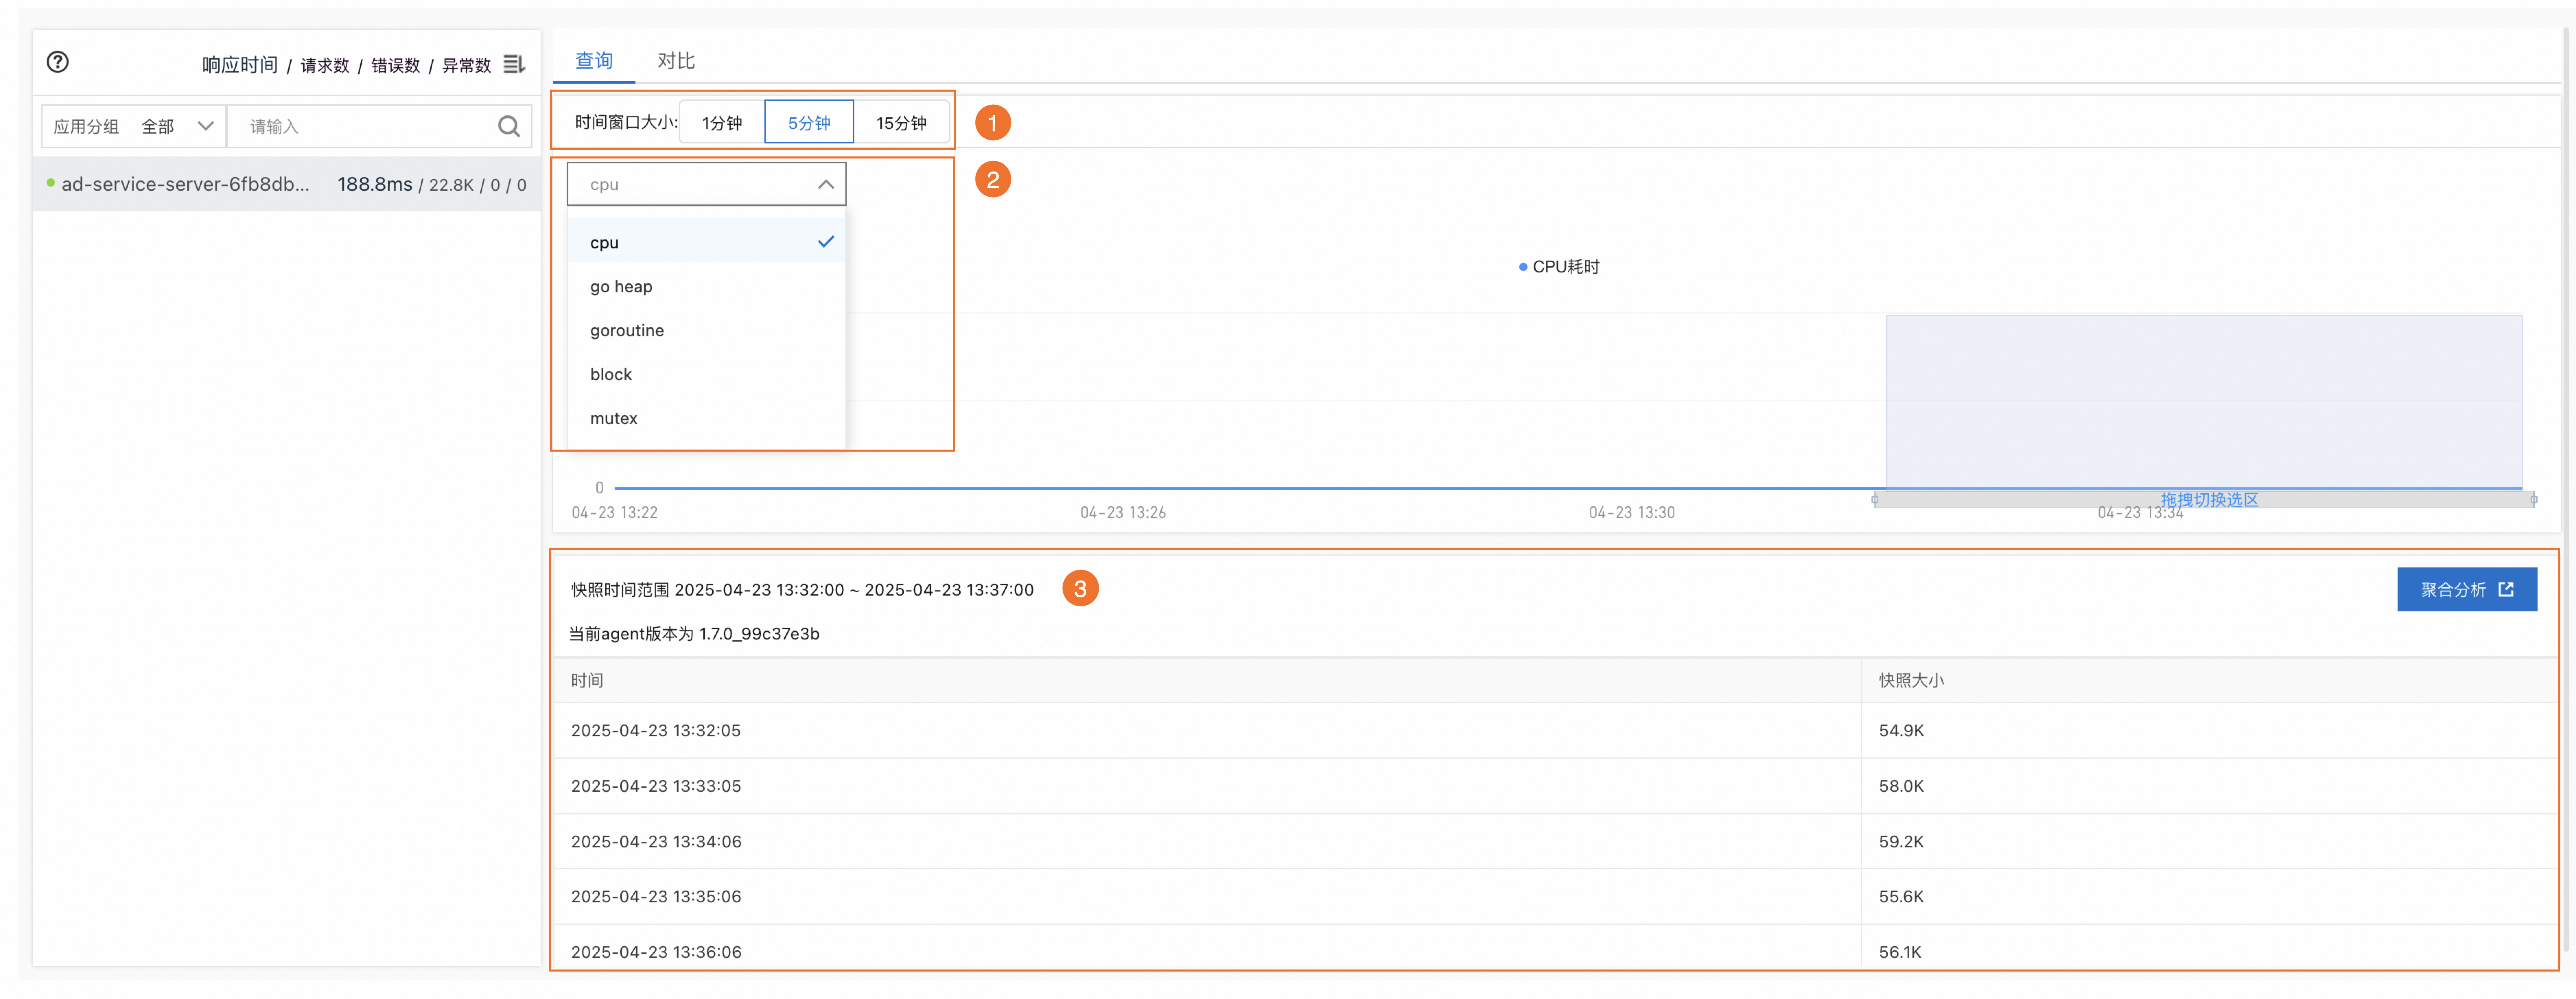The width and height of the screenshot is (2576, 999).
Task: Open the 2025-04-23 13:32:05 snapshot row
Action: [x=656, y=730]
